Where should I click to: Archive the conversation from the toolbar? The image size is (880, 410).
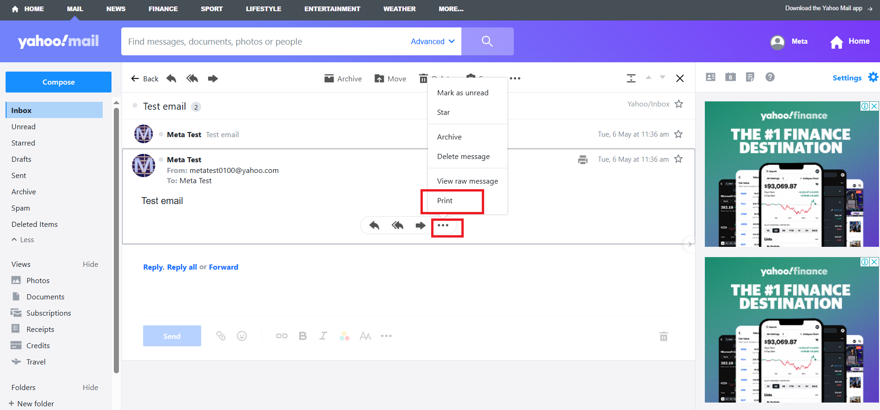tap(343, 79)
